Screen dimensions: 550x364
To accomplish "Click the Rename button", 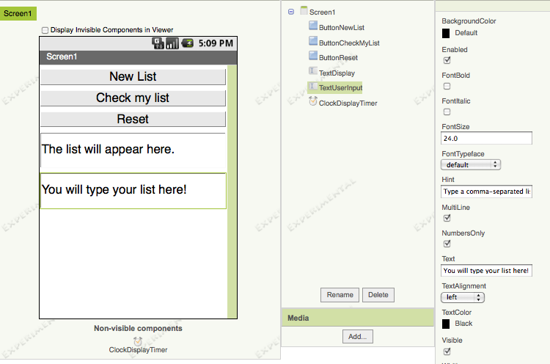I will coord(340,295).
